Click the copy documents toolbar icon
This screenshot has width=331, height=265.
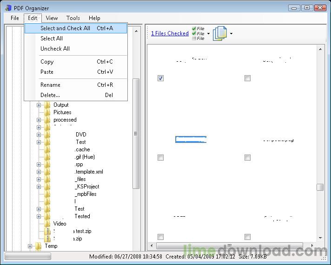pyautogui.click(x=220, y=33)
